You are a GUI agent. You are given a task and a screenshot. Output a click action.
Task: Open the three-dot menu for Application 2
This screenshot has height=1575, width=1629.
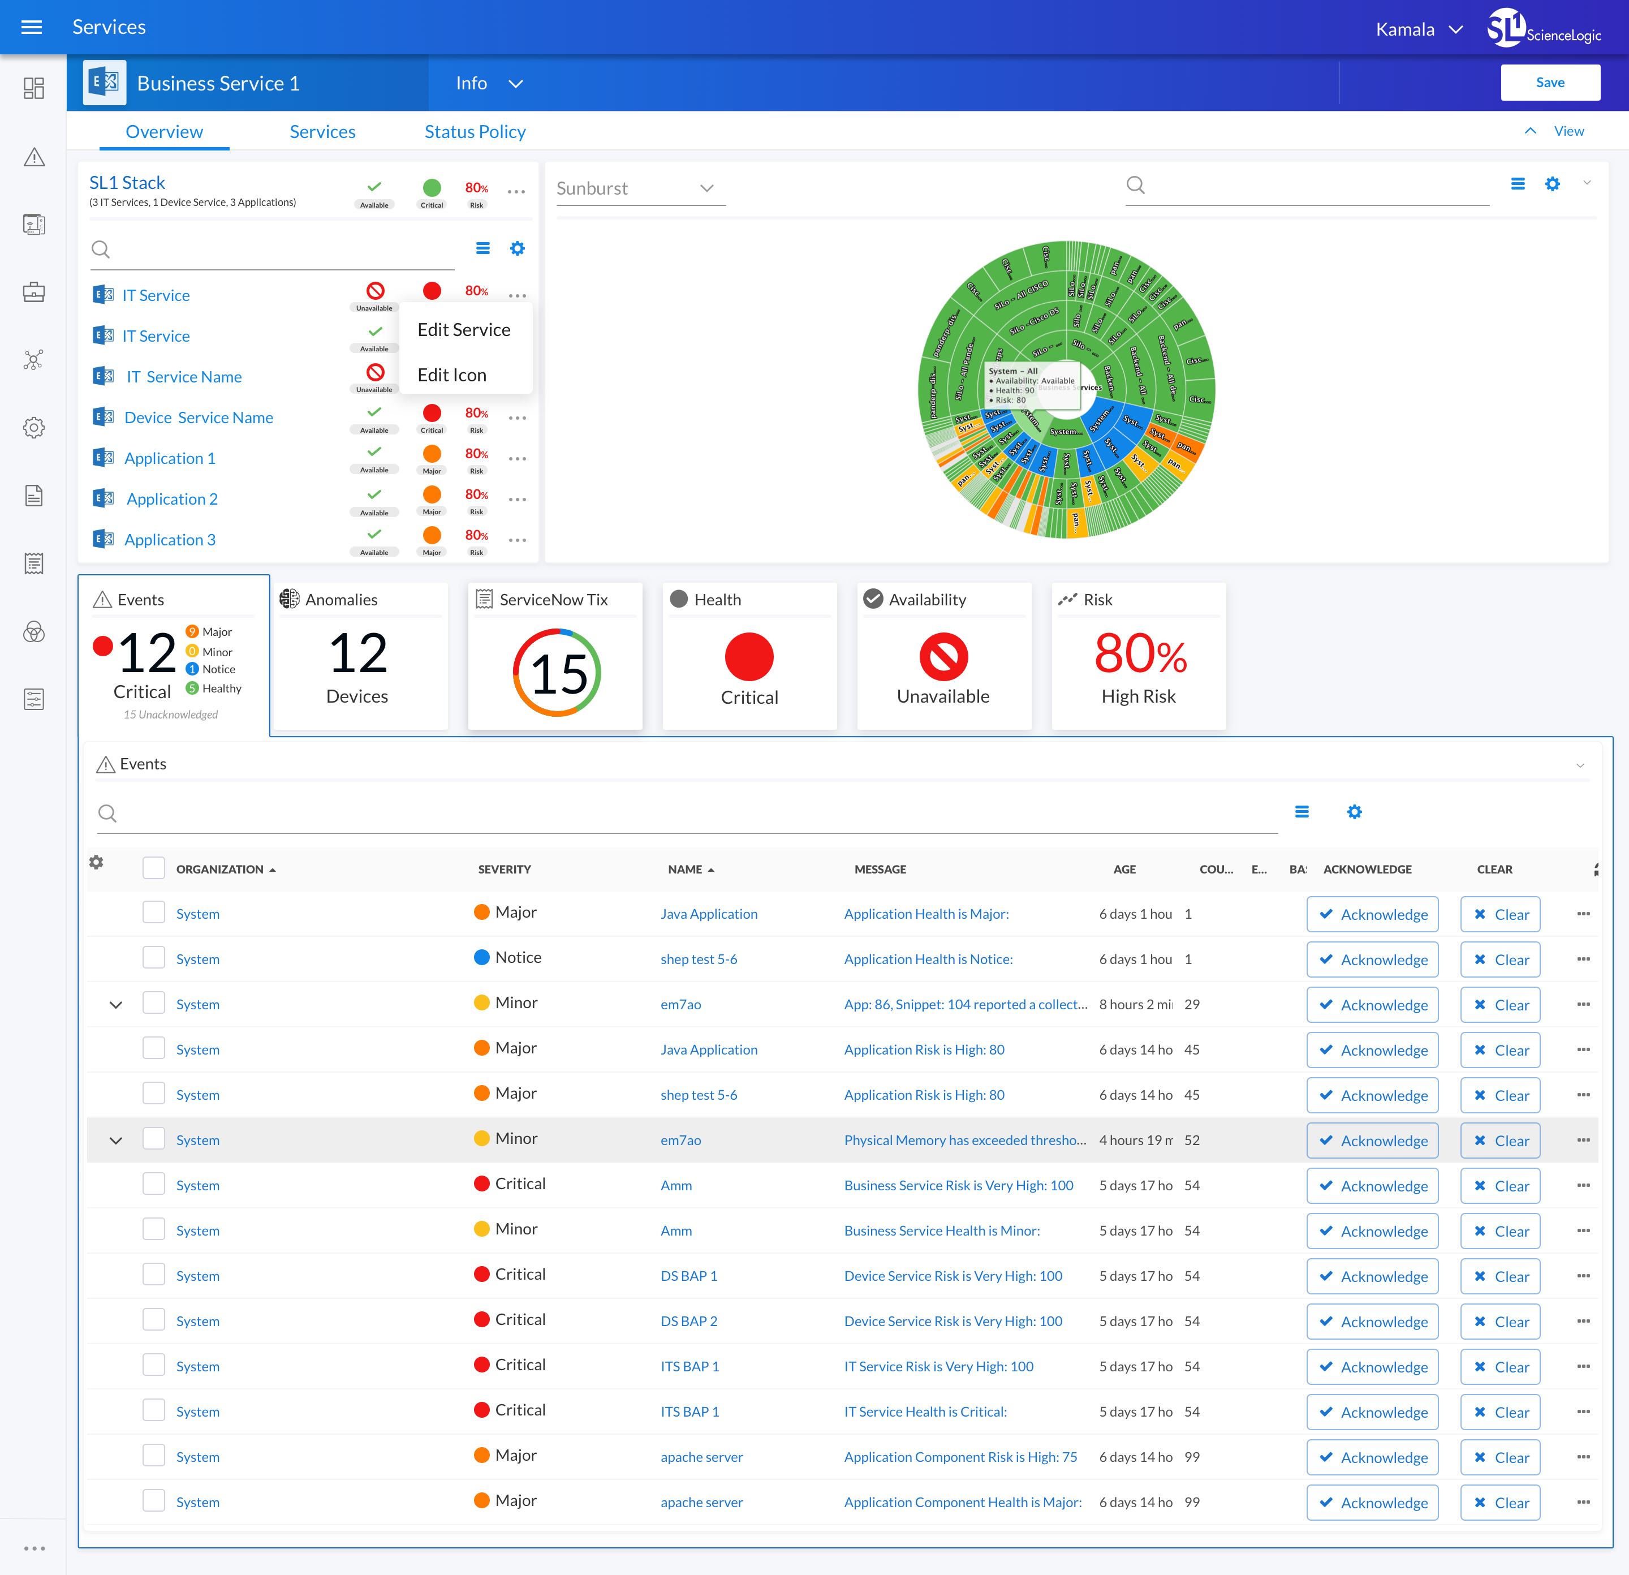click(517, 500)
